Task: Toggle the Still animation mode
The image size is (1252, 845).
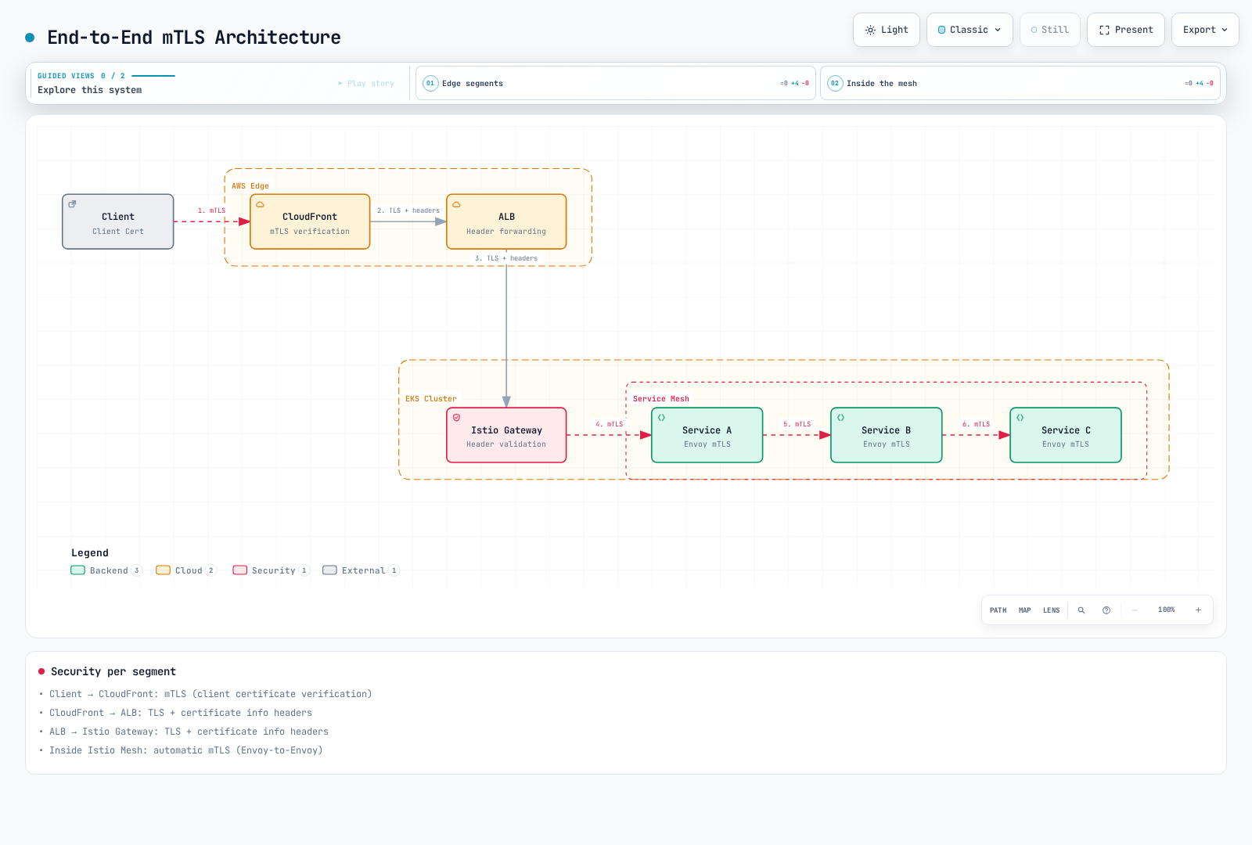Action: point(1050,30)
